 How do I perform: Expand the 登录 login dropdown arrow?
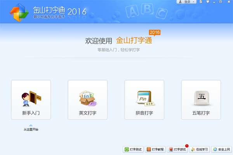193,2
